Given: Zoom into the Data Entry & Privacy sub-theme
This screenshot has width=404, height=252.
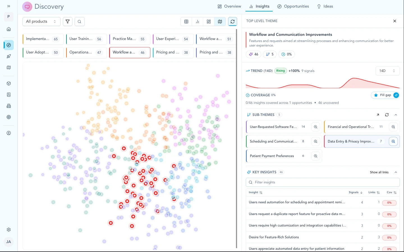Looking at the screenshot, I should click(393, 141).
